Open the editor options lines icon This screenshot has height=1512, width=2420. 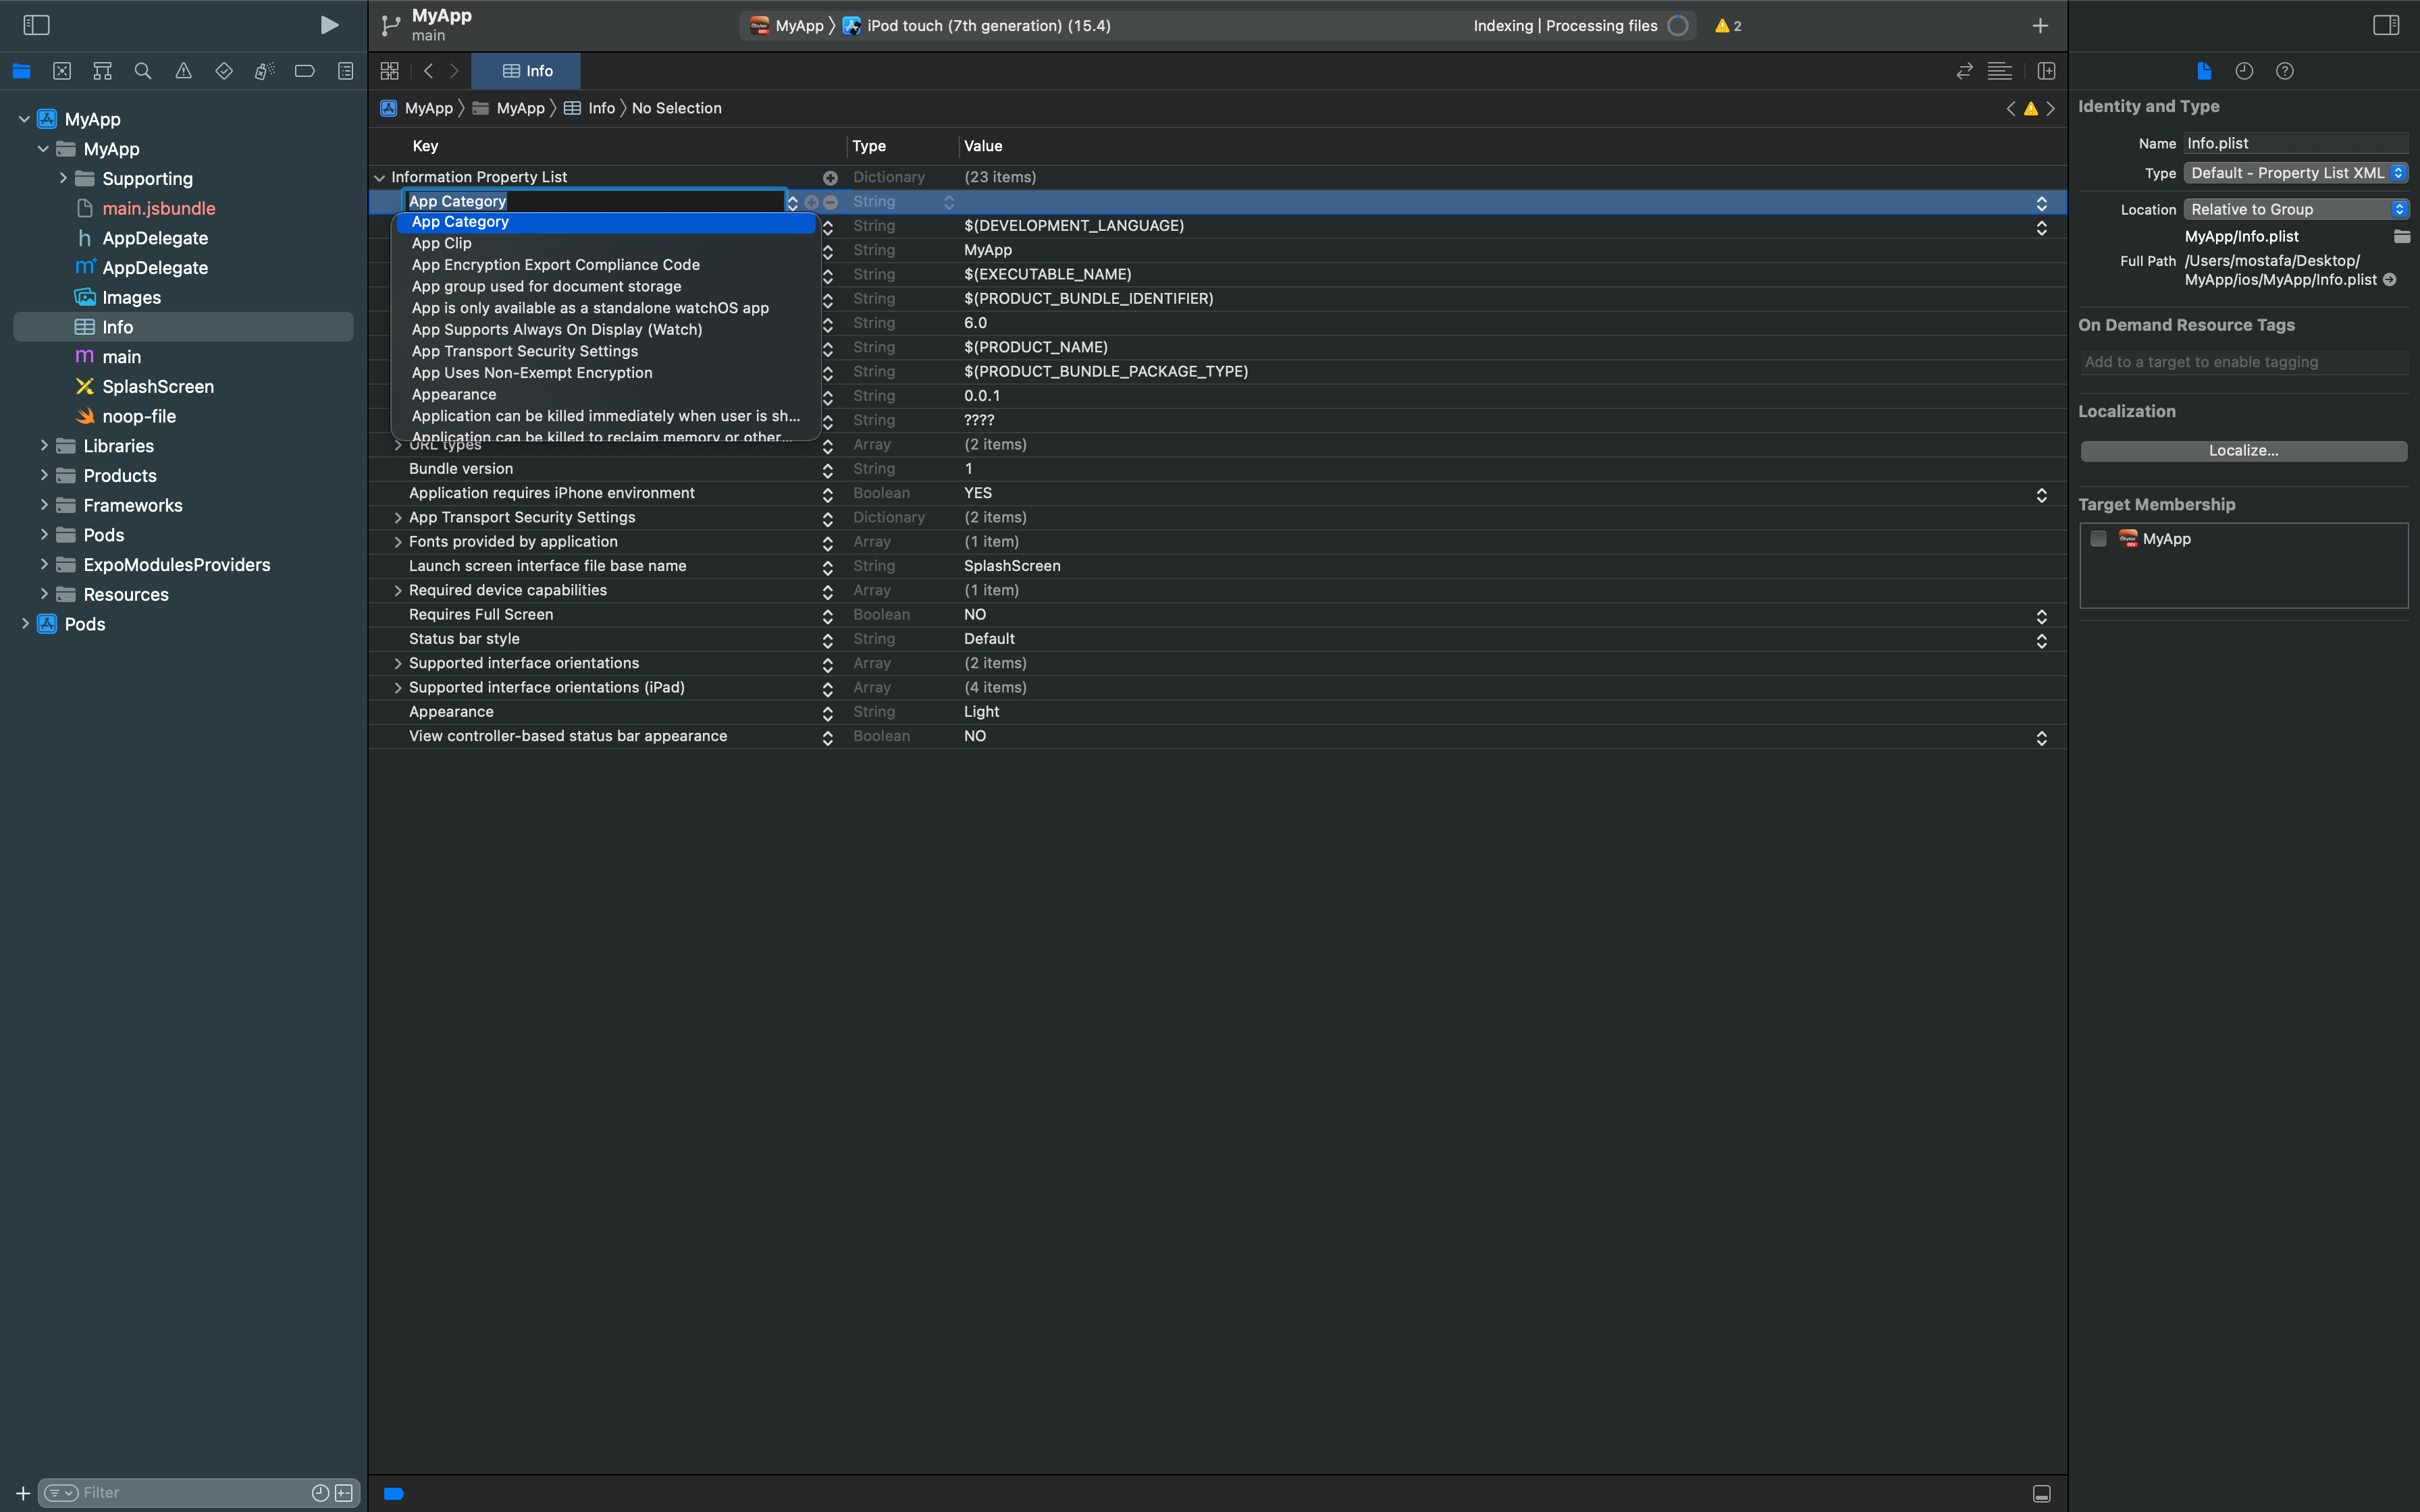point(2000,71)
